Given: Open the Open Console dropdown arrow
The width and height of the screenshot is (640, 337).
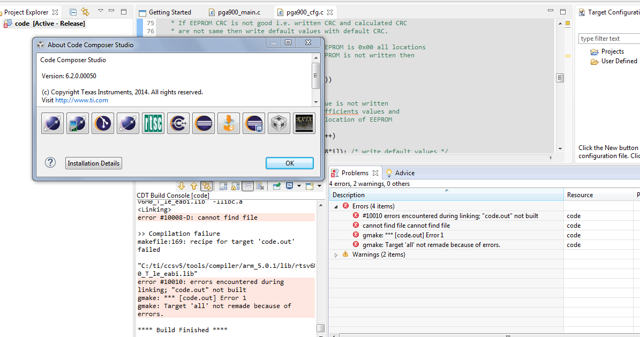Looking at the screenshot, I should click(x=320, y=186).
